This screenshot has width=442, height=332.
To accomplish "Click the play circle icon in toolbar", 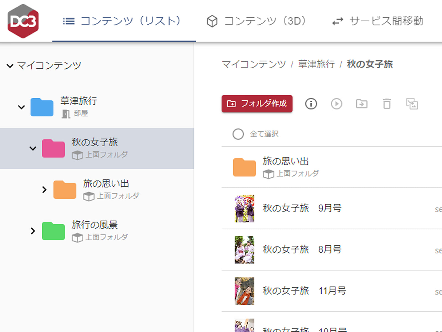I will coord(336,104).
